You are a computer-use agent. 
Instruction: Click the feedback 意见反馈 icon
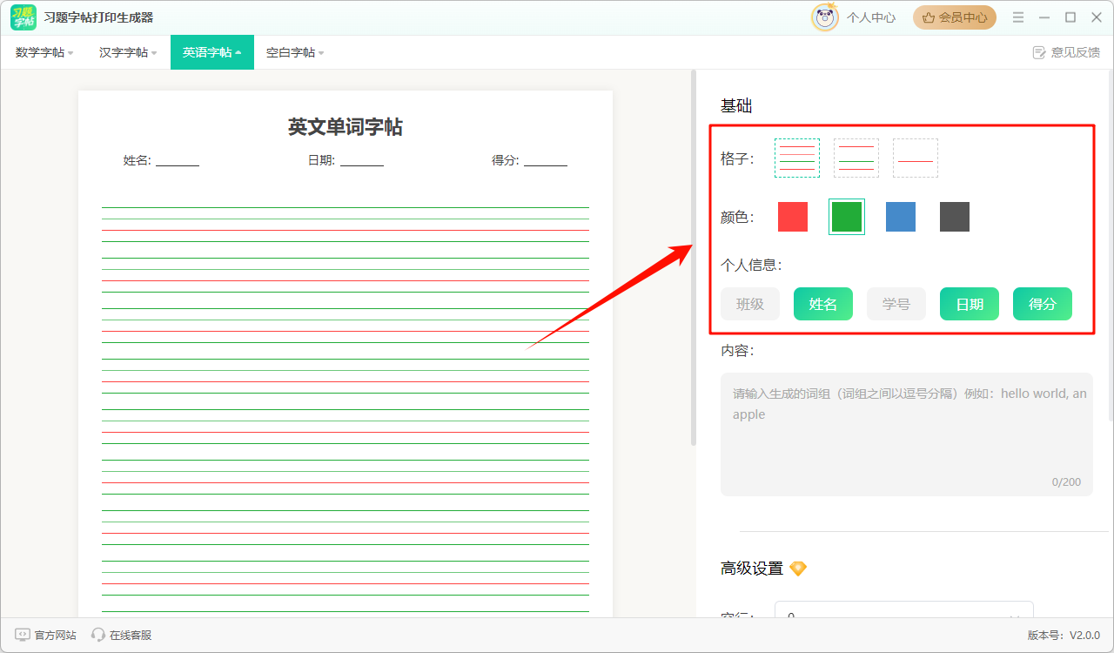[x=1038, y=52]
